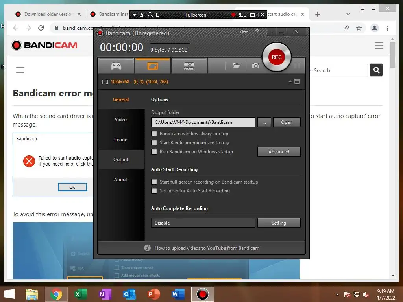Click the Disable auto complete field
The width and height of the screenshot is (403, 302).
(x=203, y=223)
